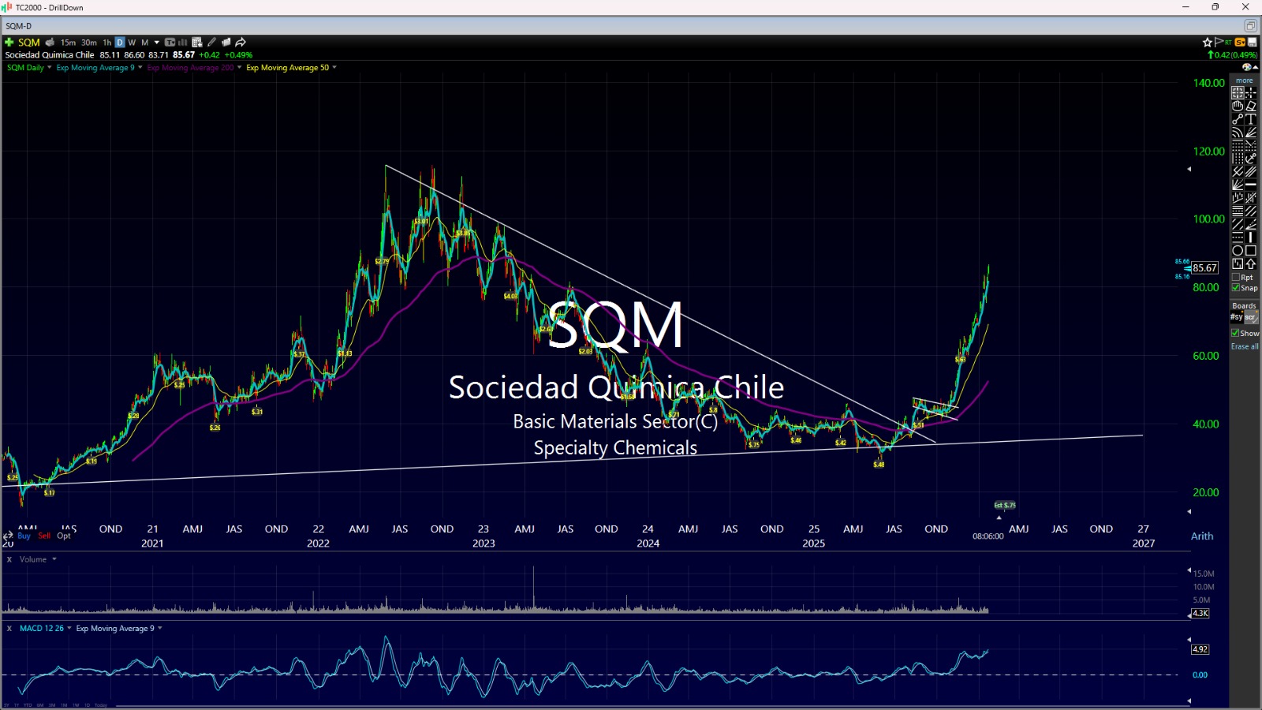Click the star favorite icon

(x=1207, y=43)
